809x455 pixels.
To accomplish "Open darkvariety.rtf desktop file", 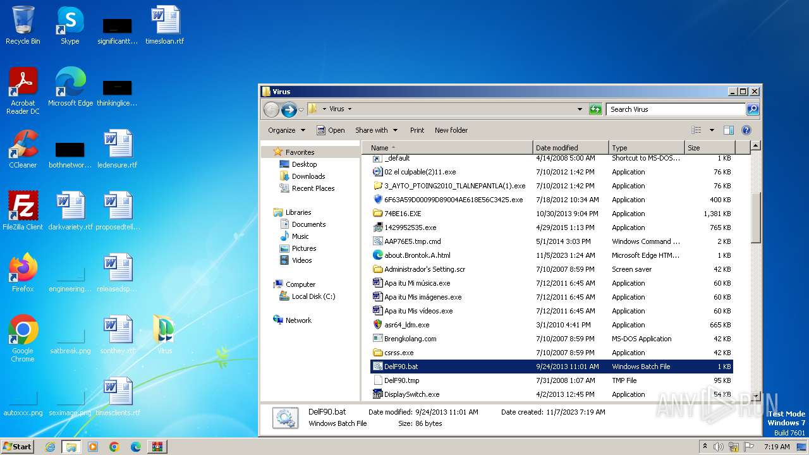I will (70, 211).
